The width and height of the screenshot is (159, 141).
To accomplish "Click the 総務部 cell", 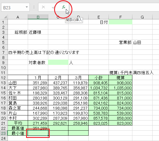I will (18, 32).
